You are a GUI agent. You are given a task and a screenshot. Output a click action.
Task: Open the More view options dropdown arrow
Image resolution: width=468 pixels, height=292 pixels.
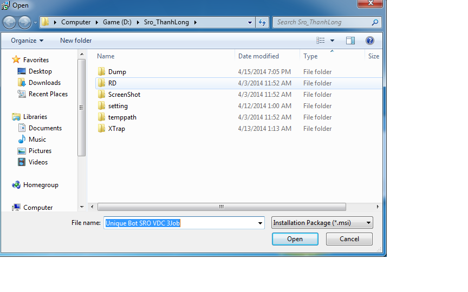[332, 41]
